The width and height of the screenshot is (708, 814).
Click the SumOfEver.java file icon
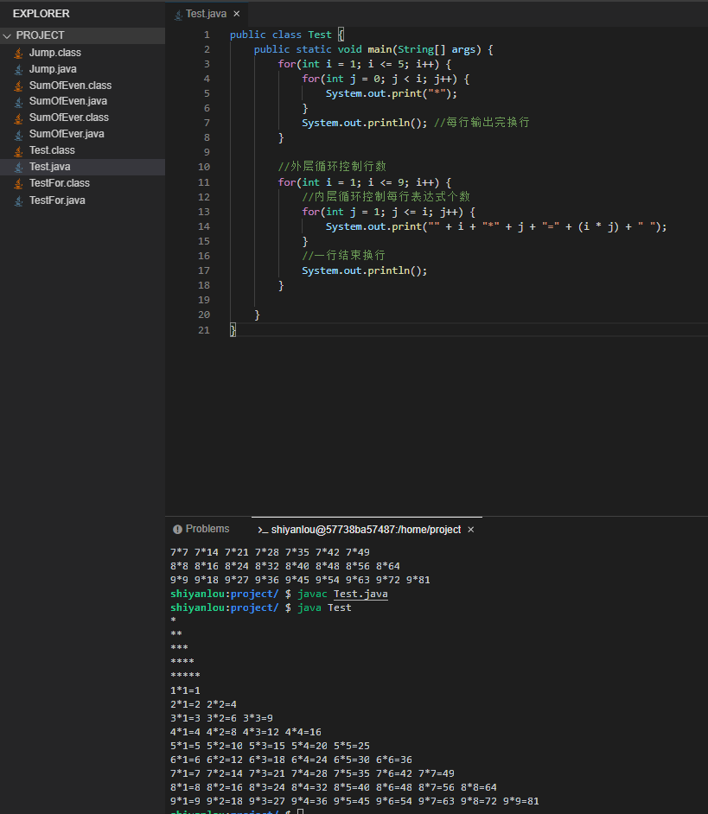click(19, 135)
